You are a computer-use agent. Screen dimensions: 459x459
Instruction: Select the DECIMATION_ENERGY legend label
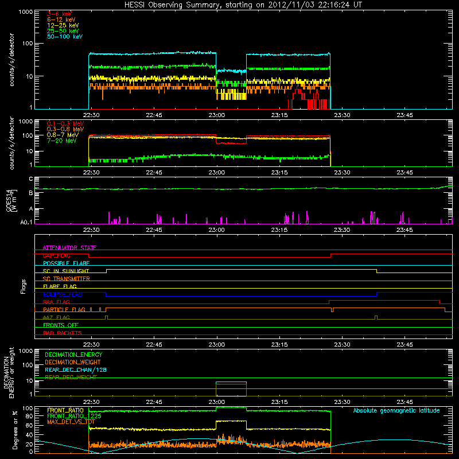(x=73, y=355)
